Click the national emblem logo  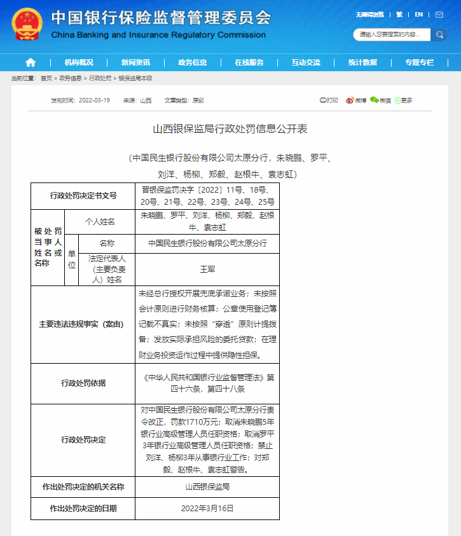coord(27,24)
